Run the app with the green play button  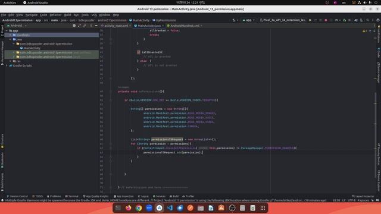coord(310,20)
